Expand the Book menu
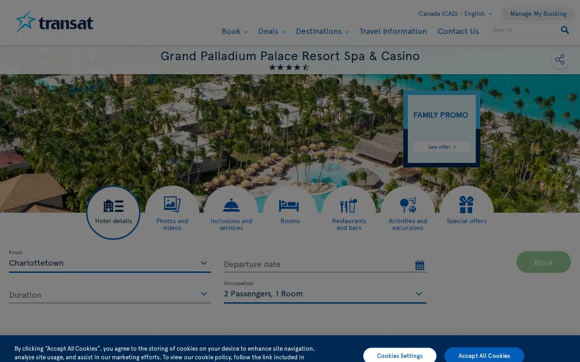This screenshot has width=580, height=362. (x=234, y=31)
